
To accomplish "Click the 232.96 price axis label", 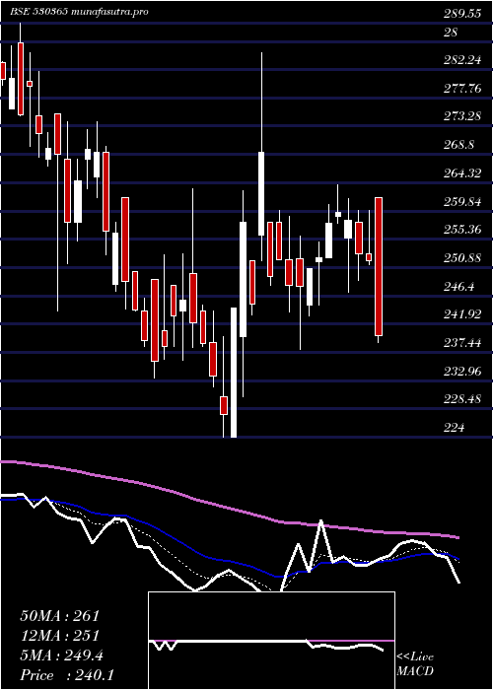I will 462,371.
